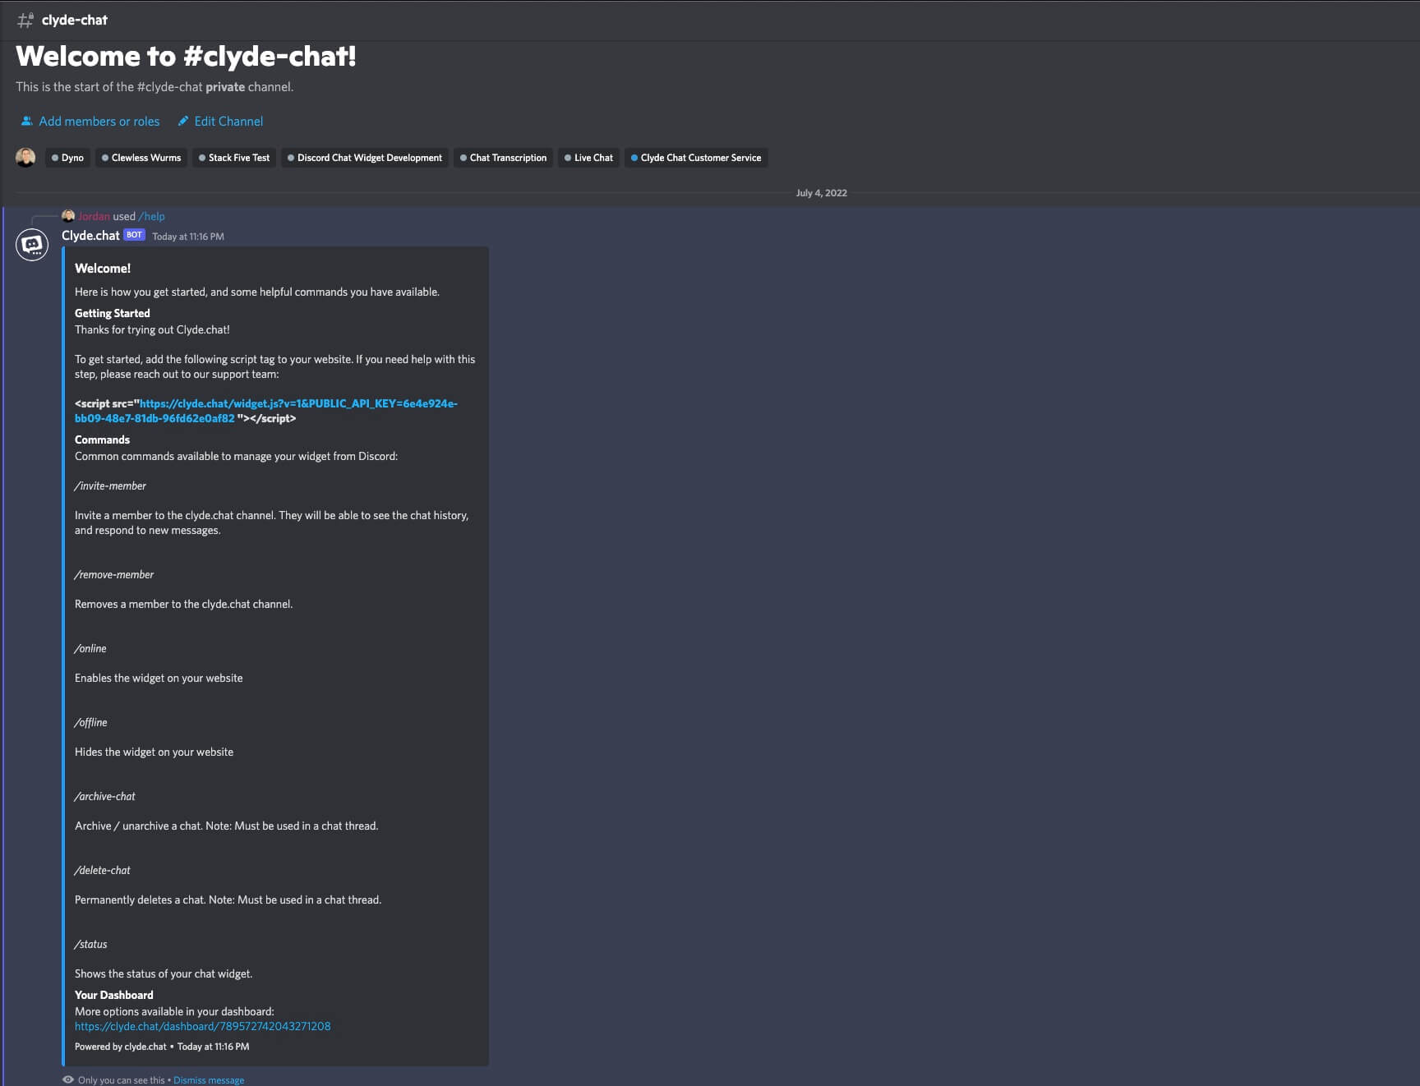
Task: Click the BOT tag next to Clyde.chat
Action: coord(134,235)
